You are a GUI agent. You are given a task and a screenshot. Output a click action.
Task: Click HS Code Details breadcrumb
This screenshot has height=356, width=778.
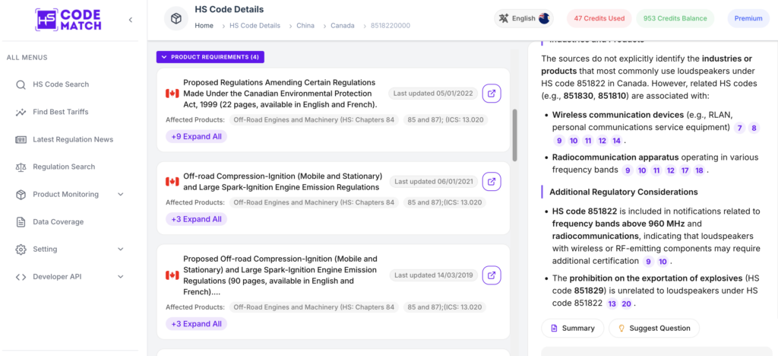[x=255, y=26]
